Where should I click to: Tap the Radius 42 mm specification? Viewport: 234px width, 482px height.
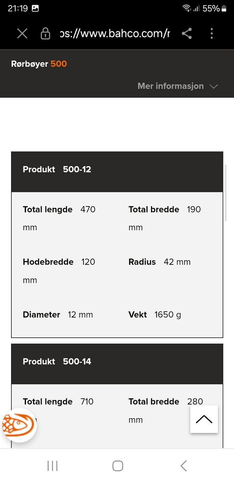pos(159,262)
